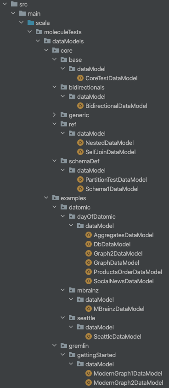Click the scala source folder icon

[x=31, y=23]
